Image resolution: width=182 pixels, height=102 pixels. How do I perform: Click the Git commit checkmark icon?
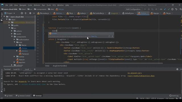pyautogui.click(x=169, y=9)
